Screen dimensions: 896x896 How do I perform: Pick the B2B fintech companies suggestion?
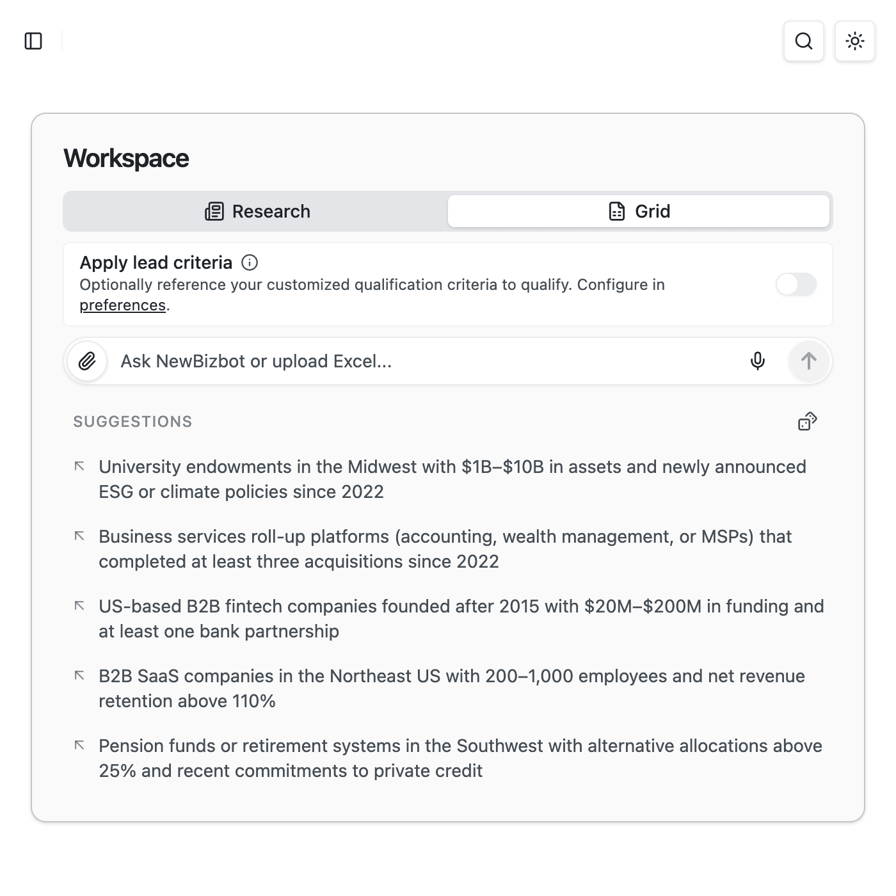click(448, 618)
